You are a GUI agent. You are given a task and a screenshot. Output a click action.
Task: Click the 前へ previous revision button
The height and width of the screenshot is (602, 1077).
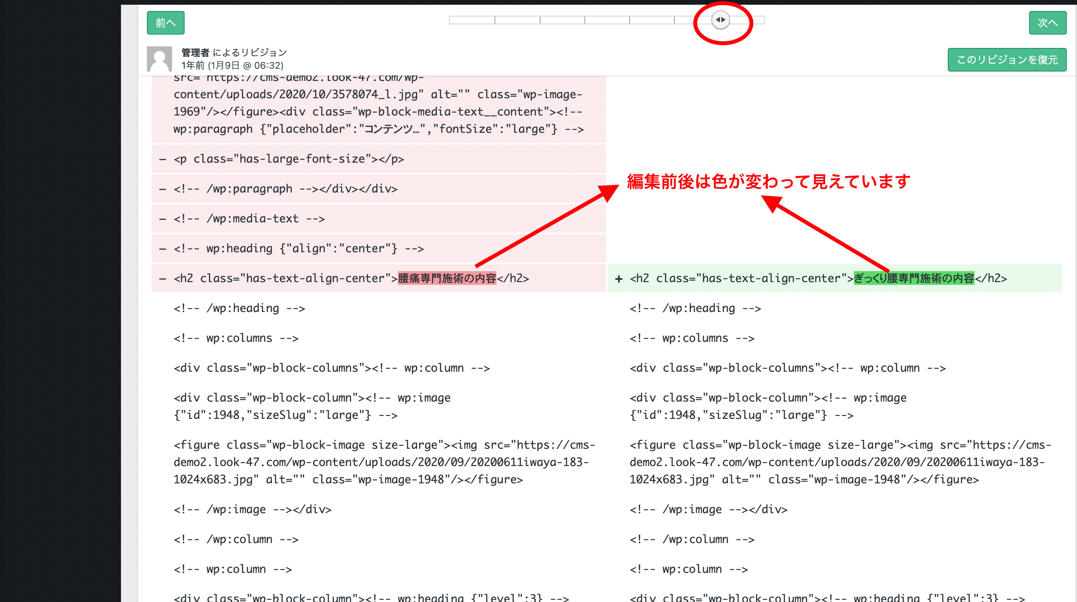(166, 22)
